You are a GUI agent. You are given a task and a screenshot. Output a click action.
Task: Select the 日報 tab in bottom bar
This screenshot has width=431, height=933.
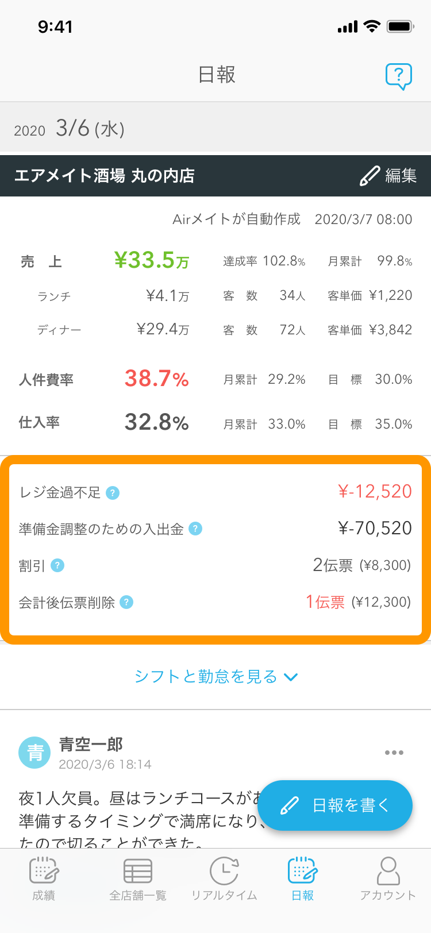click(303, 878)
